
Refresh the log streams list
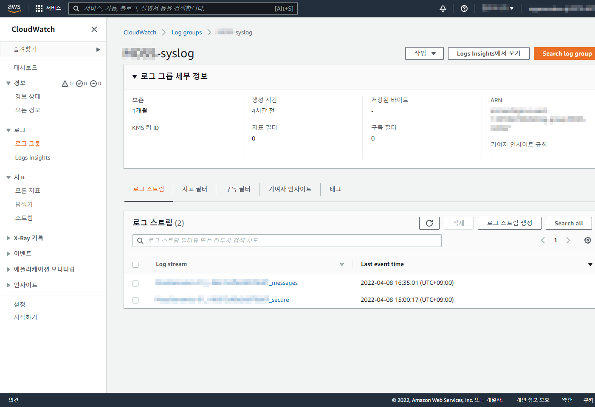tap(429, 223)
